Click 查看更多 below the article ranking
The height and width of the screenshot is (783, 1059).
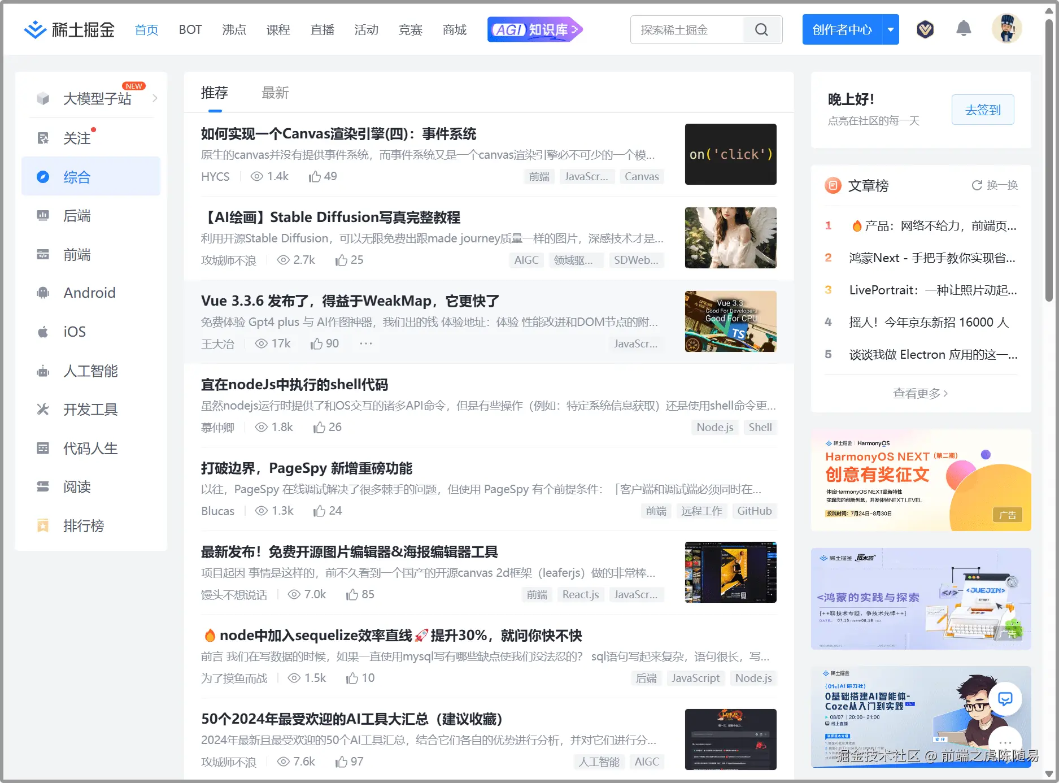click(x=919, y=393)
